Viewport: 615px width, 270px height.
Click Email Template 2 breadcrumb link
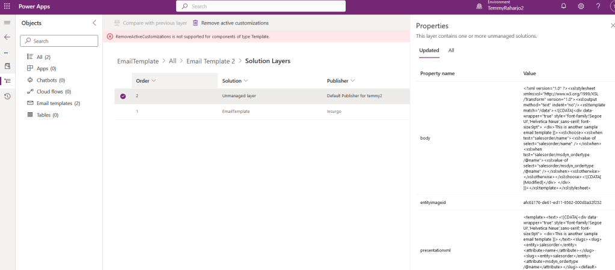(210, 61)
